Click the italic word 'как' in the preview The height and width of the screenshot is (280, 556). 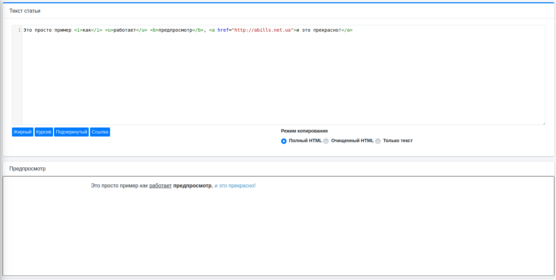point(144,186)
